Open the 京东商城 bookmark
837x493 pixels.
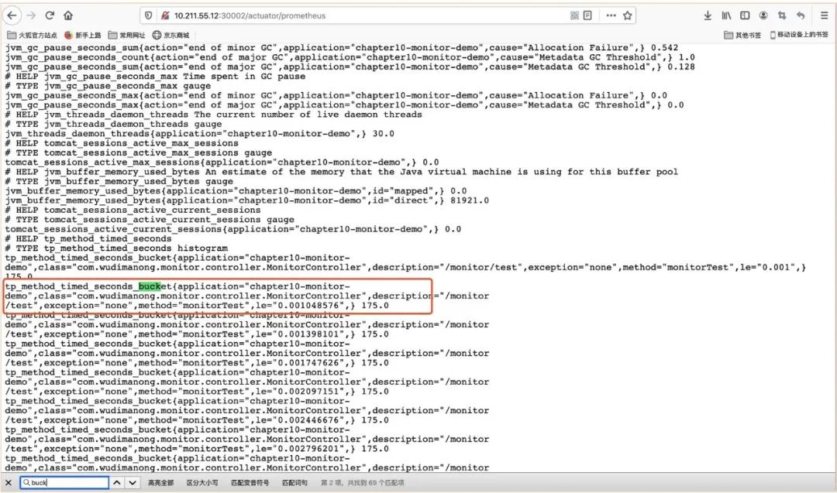(x=170, y=35)
